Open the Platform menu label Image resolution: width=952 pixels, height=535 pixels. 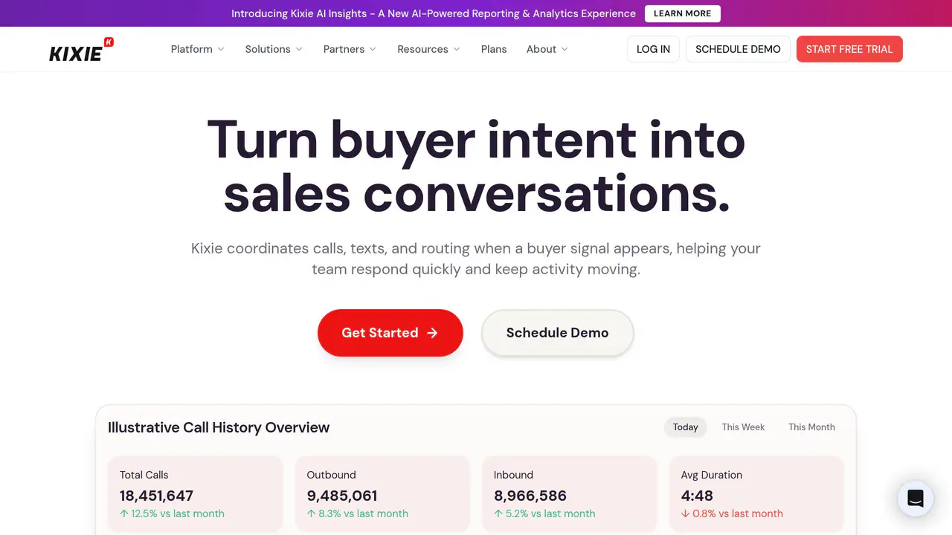click(192, 49)
